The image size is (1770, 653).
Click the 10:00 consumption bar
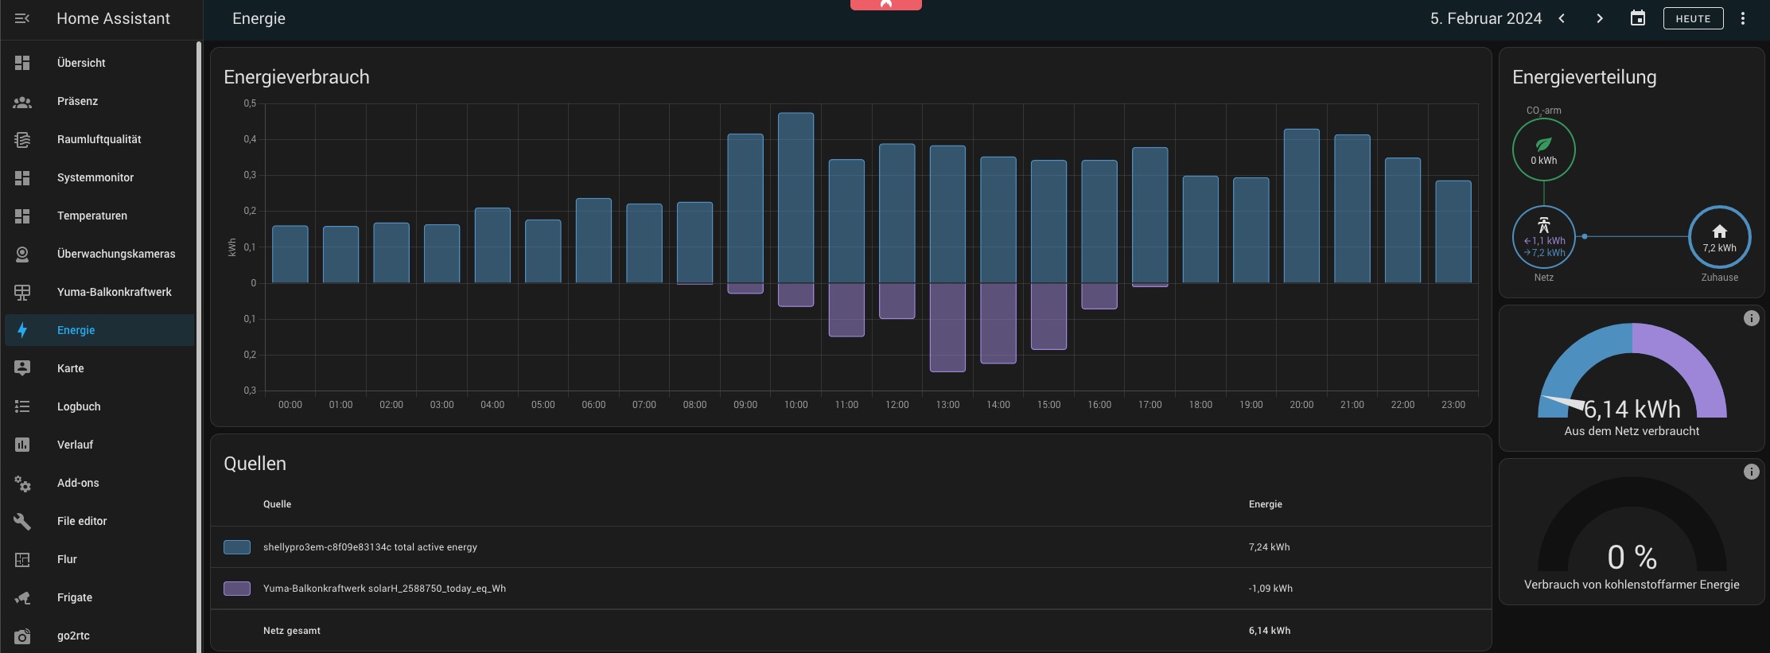pos(796,198)
